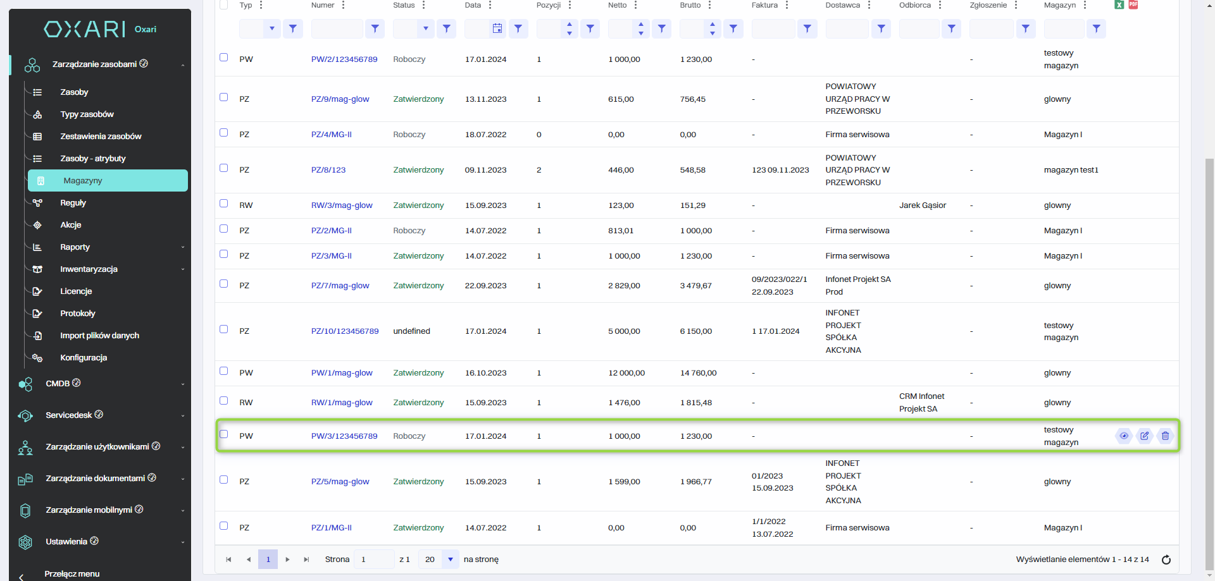Open the Typ filter dropdown
This screenshot has width=1215, height=581.
271,28
